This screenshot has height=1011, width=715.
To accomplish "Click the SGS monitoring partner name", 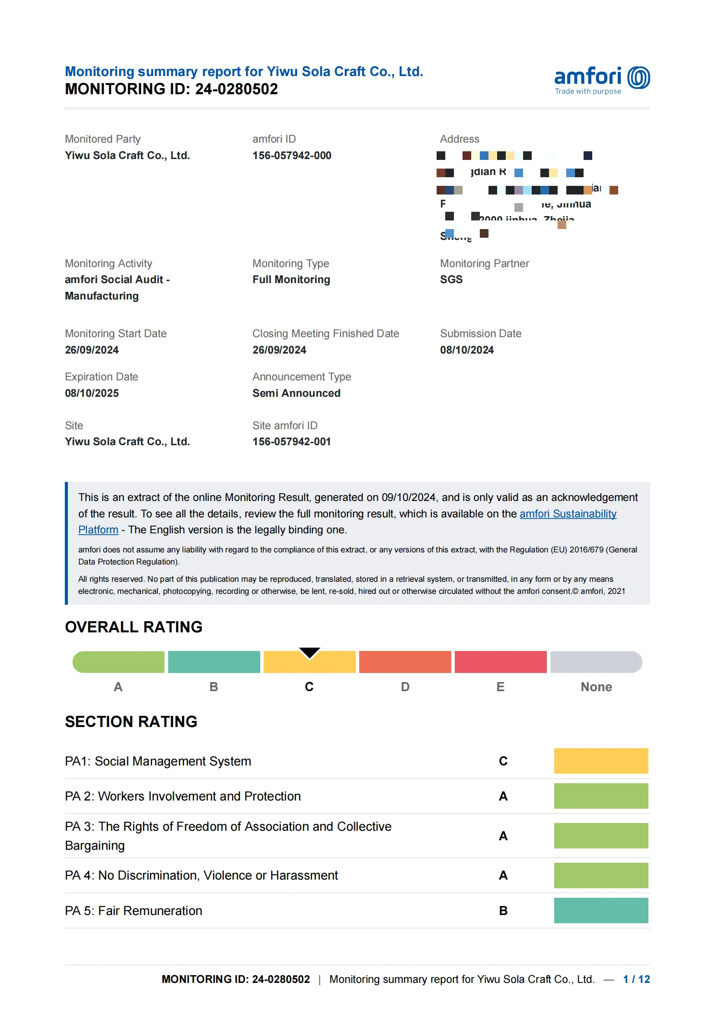I will click(451, 279).
